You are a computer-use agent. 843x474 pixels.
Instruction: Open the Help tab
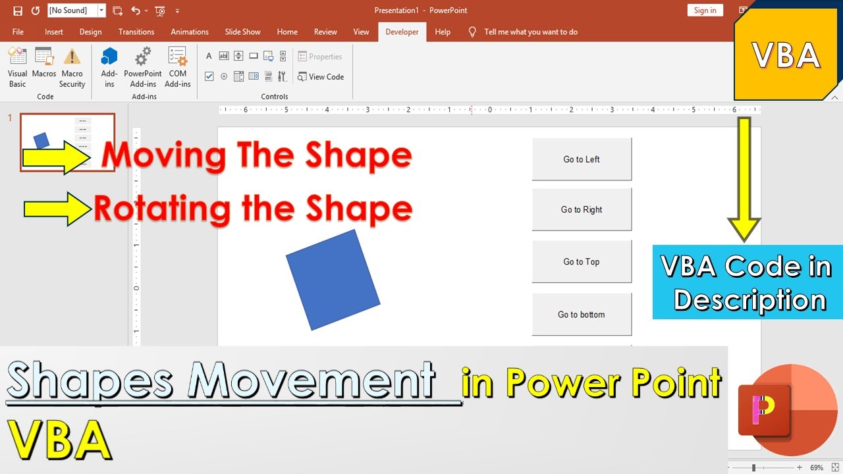pos(443,32)
